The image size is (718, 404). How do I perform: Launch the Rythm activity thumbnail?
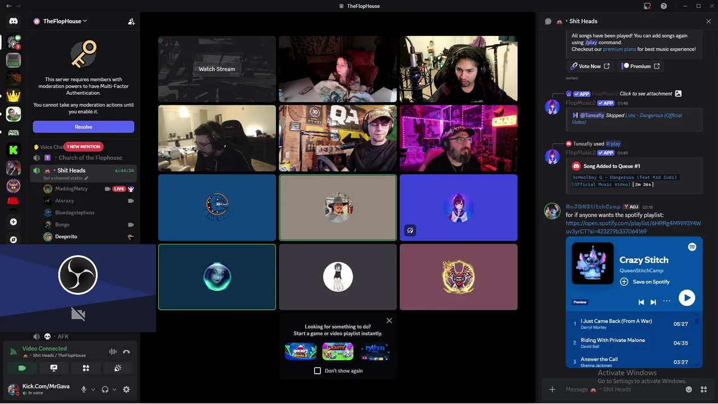(x=375, y=351)
